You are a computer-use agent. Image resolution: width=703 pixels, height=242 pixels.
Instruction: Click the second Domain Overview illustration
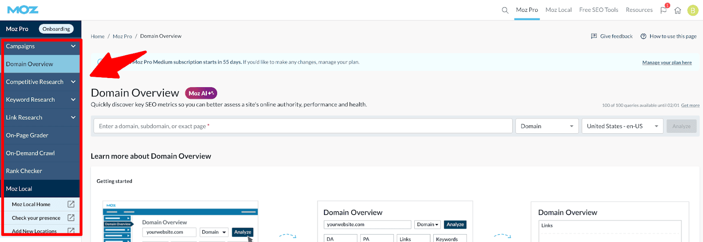coord(395,221)
